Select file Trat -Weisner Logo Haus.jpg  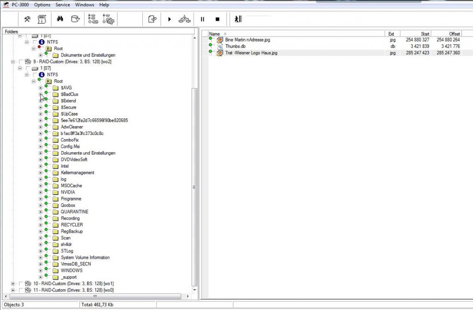[251, 53]
